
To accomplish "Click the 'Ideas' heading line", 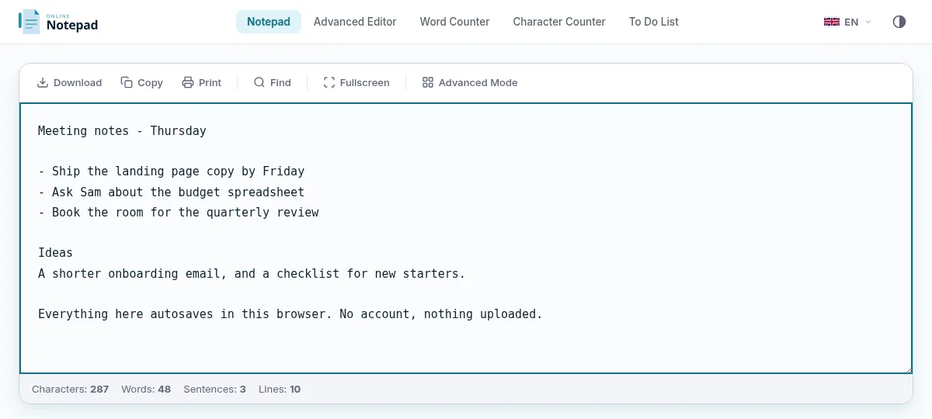I will (x=55, y=253).
